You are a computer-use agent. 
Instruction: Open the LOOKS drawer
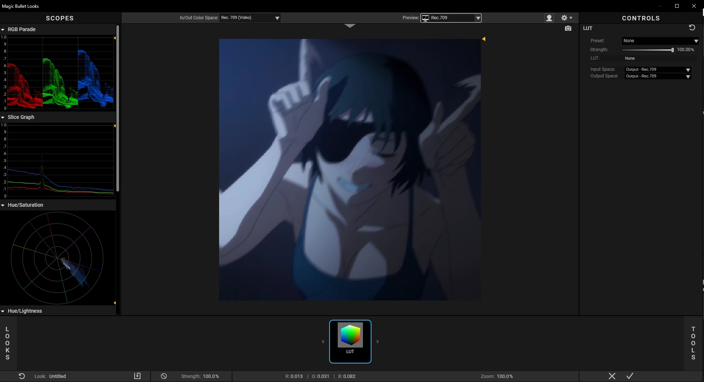7,343
